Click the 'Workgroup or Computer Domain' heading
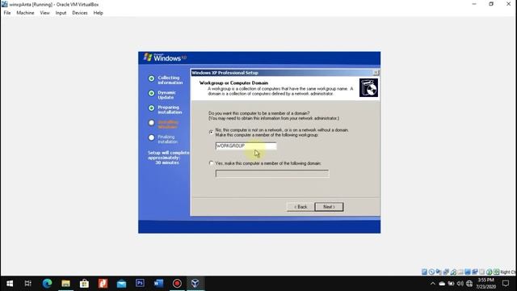 pyautogui.click(x=233, y=82)
